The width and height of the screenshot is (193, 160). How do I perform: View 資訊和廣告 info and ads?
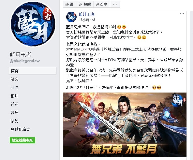tap(20, 129)
